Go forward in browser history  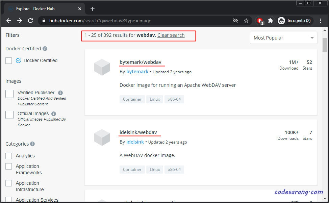point(20,21)
